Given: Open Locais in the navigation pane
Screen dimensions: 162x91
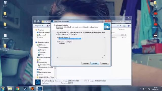Looking at the screenshot, I should click(x=40, y=37).
